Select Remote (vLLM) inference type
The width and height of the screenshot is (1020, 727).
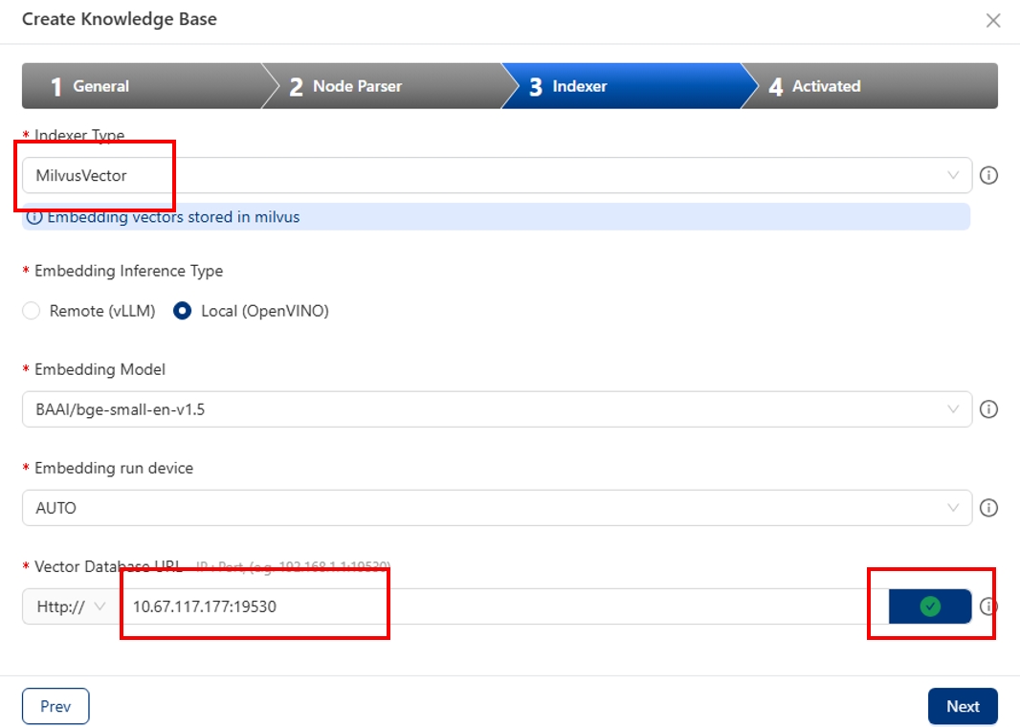coord(32,311)
